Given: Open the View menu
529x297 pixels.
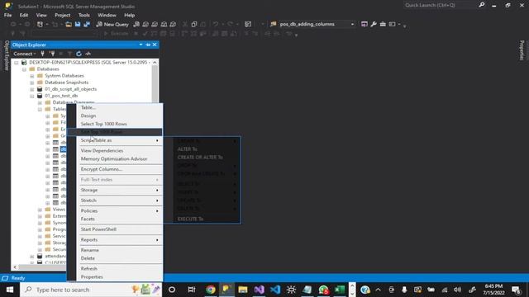Looking at the screenshot, I should [41, 15].
